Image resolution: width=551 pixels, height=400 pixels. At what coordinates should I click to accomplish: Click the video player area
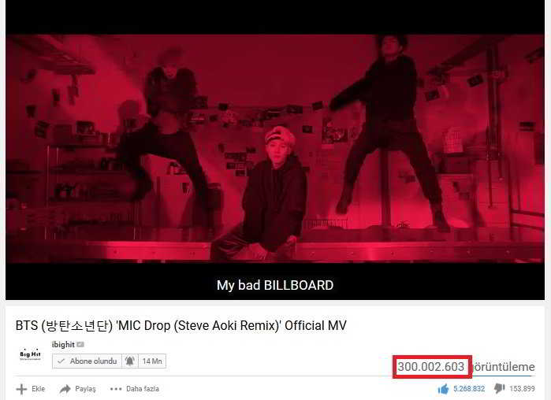tap(275, 149)
